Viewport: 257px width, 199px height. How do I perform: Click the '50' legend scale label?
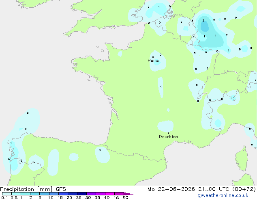point(125,197)
